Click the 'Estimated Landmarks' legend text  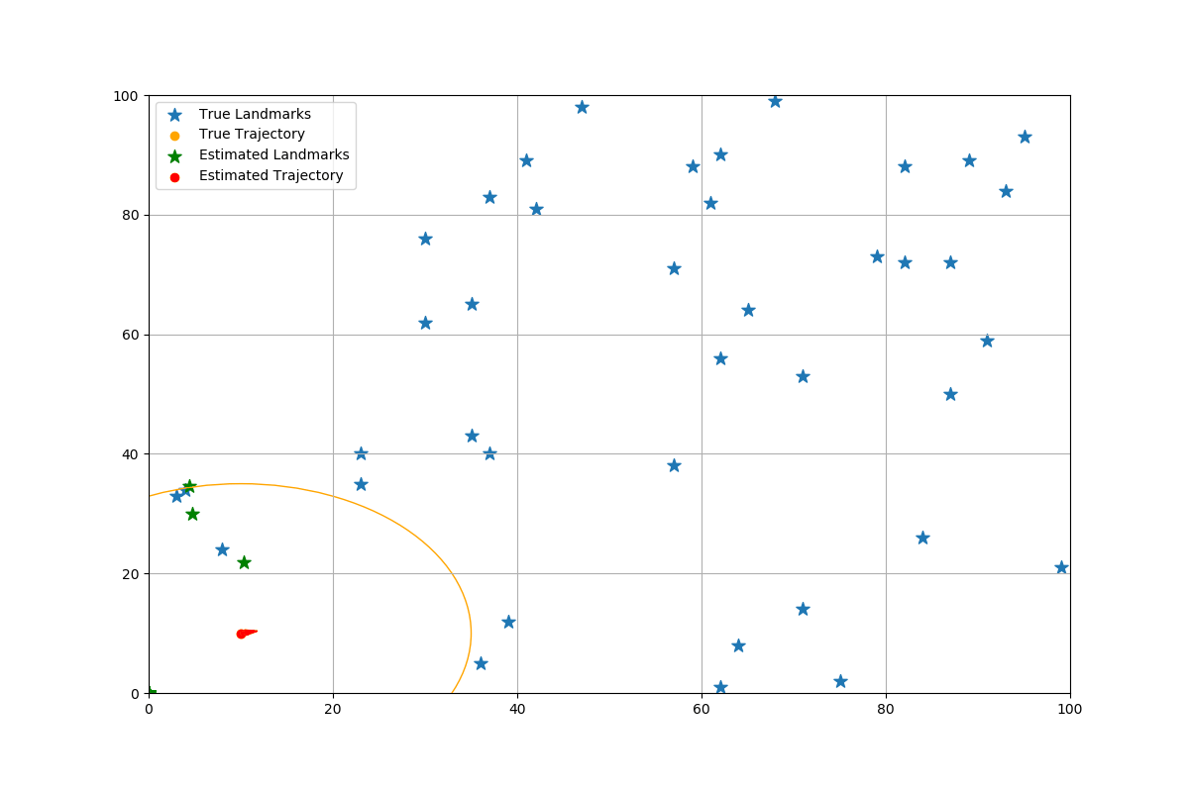273,155
